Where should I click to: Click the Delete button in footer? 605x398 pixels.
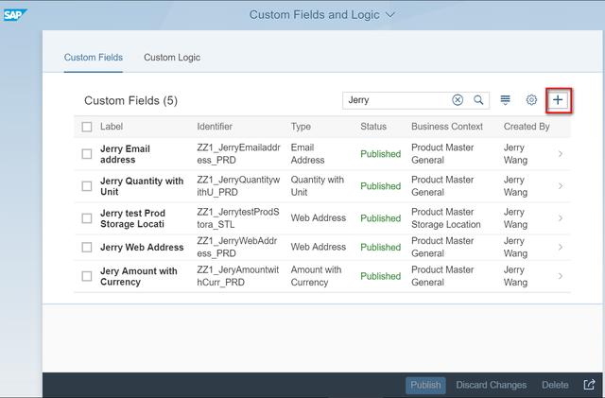pyautogui.click(x=555, y=385)
